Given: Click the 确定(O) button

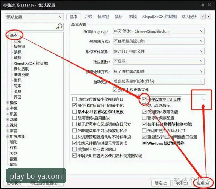Looking at the screenshot, I should (161, 183).
